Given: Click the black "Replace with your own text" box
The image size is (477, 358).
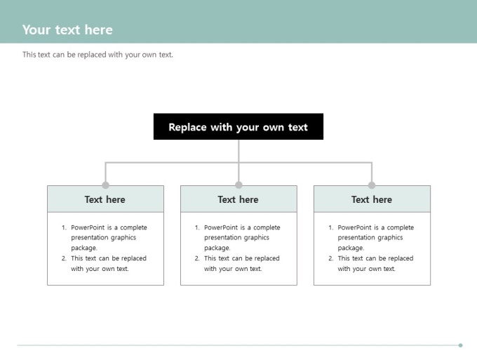Looking at the screenshot, I should click(238, 127).
